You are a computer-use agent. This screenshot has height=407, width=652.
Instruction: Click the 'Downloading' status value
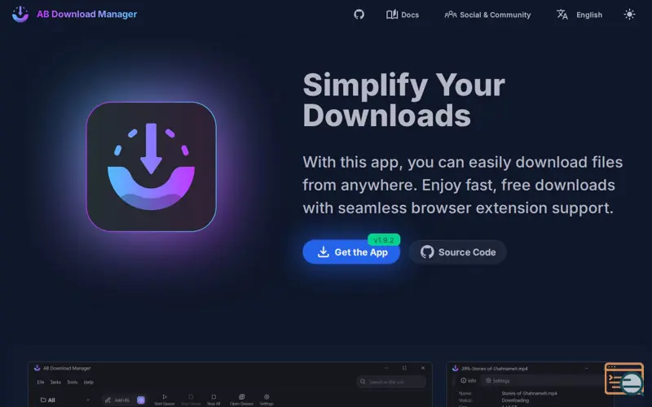pyautogui.click(x=515, y=400)
